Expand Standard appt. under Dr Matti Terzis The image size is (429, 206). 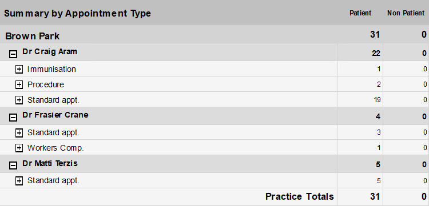(x=19, y=181)
